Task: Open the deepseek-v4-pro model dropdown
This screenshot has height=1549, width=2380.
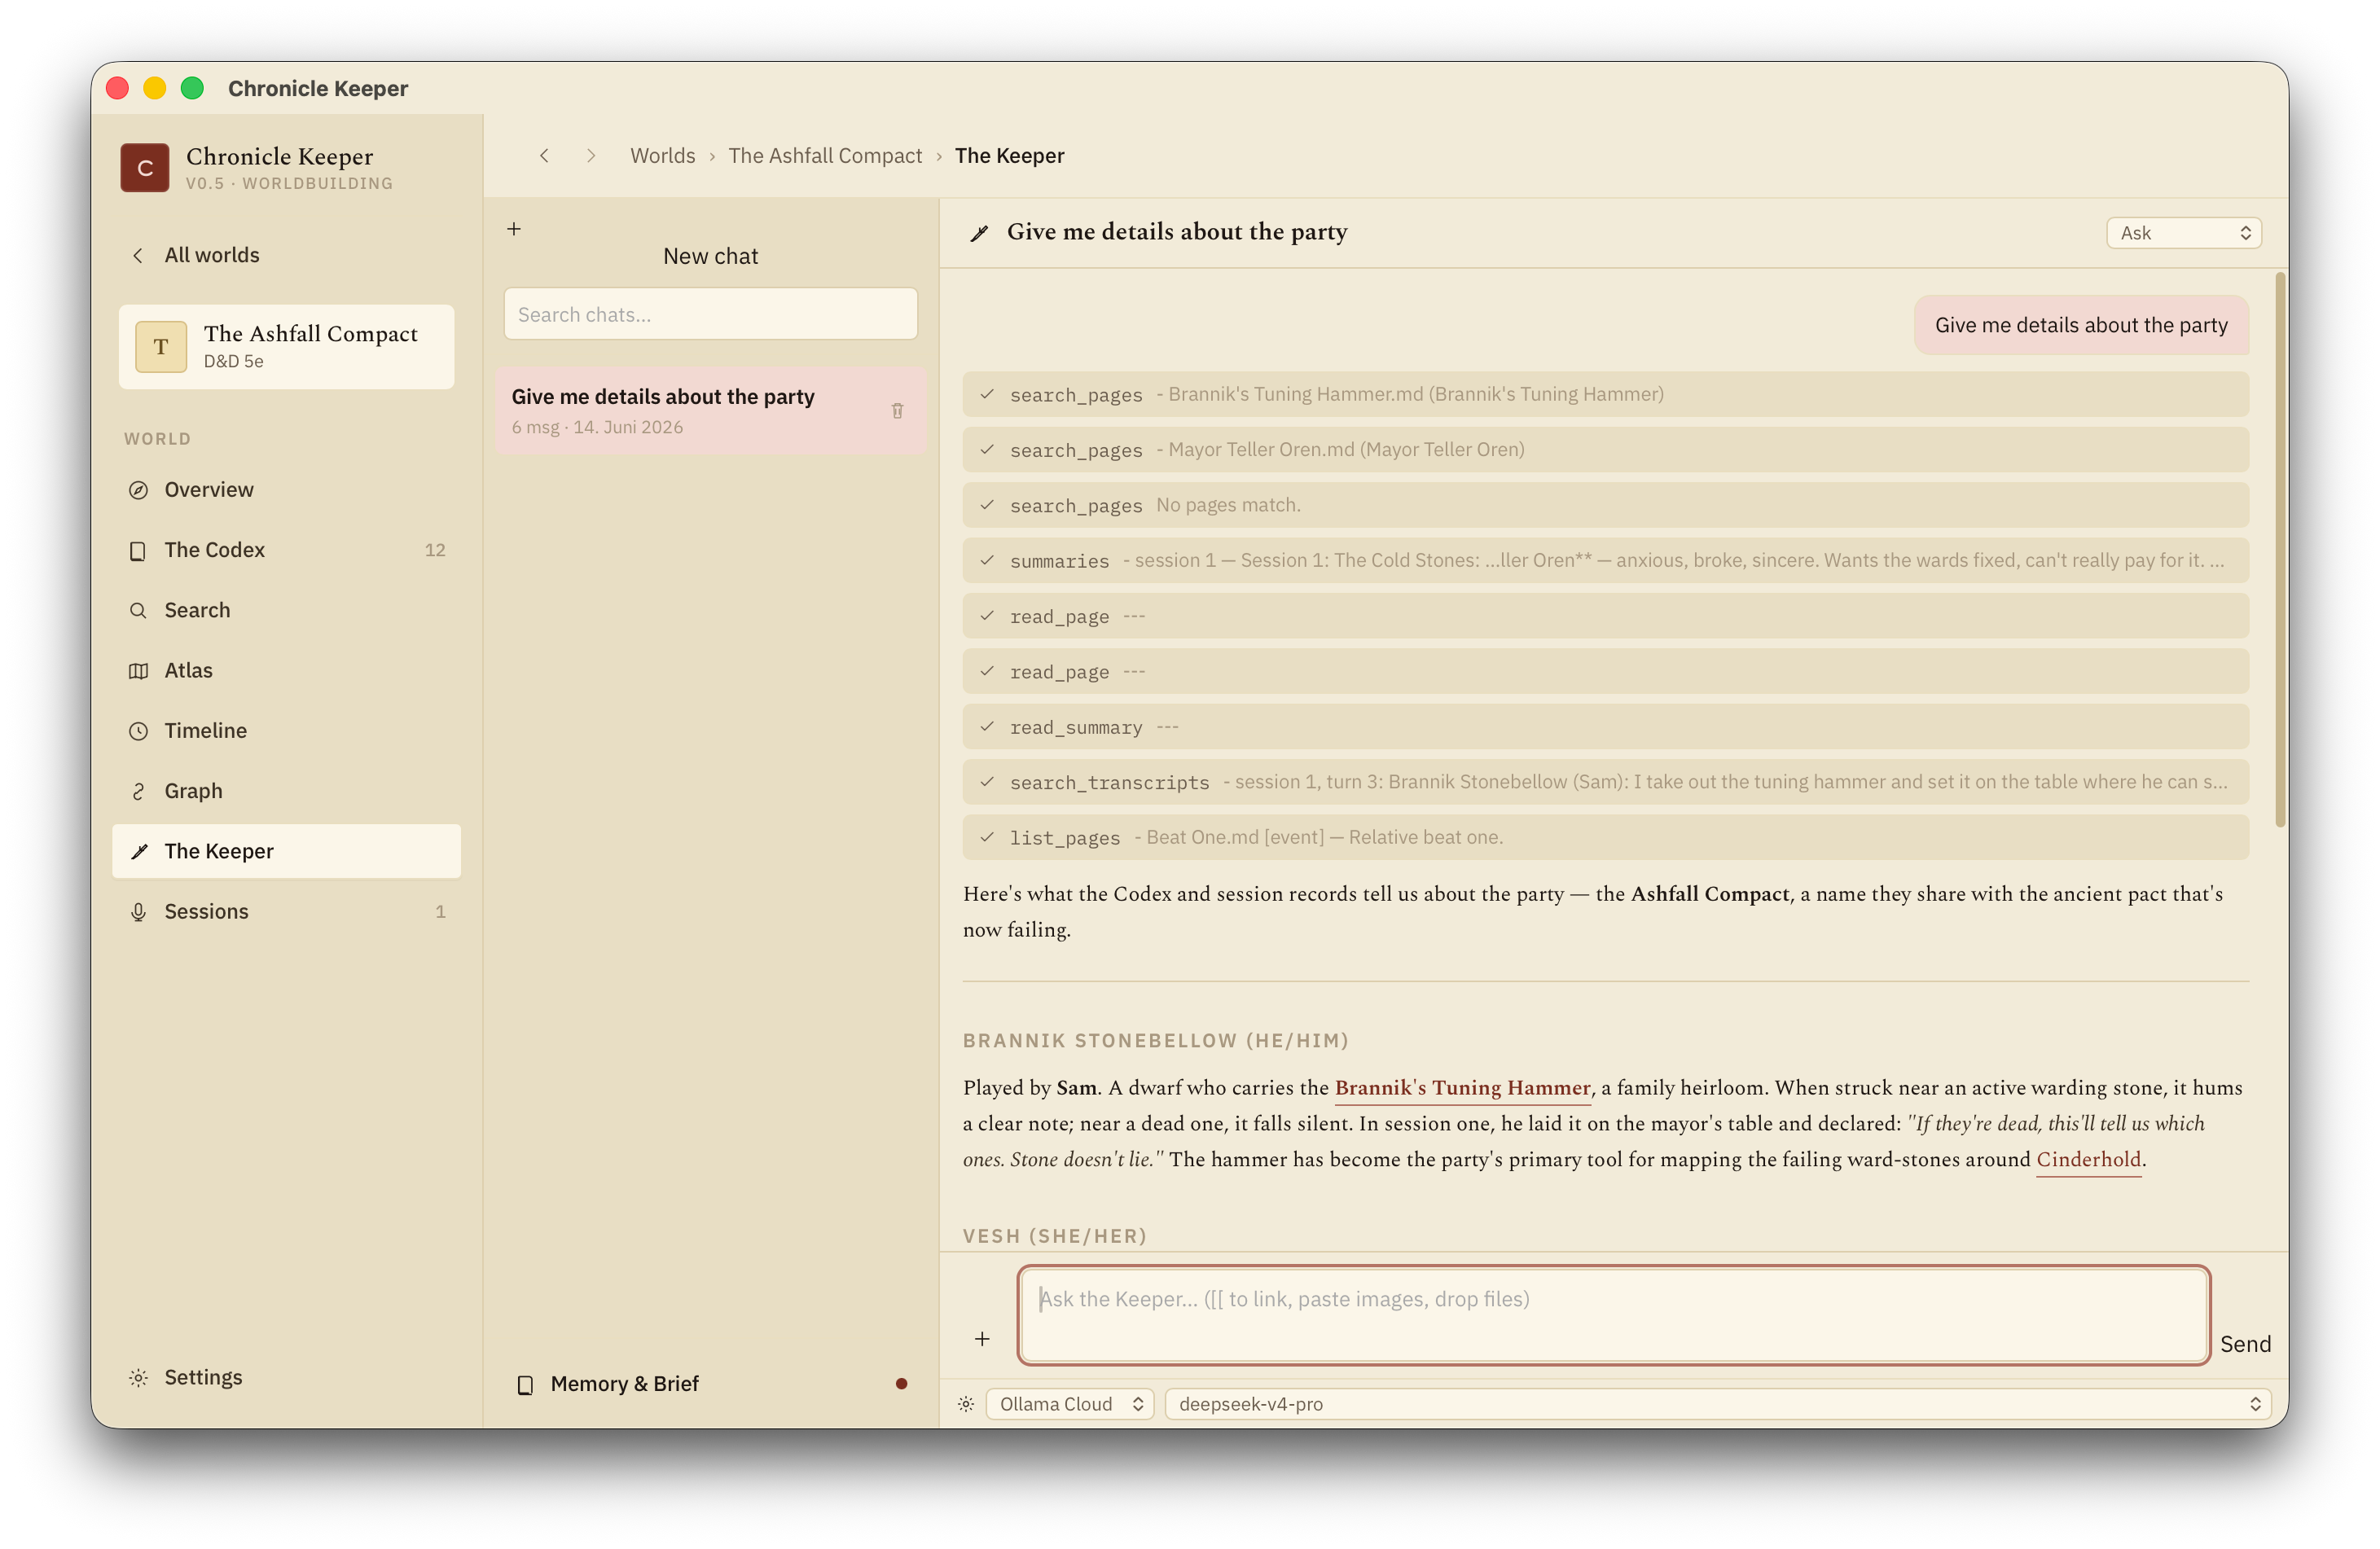Action: point(1717,1404)
